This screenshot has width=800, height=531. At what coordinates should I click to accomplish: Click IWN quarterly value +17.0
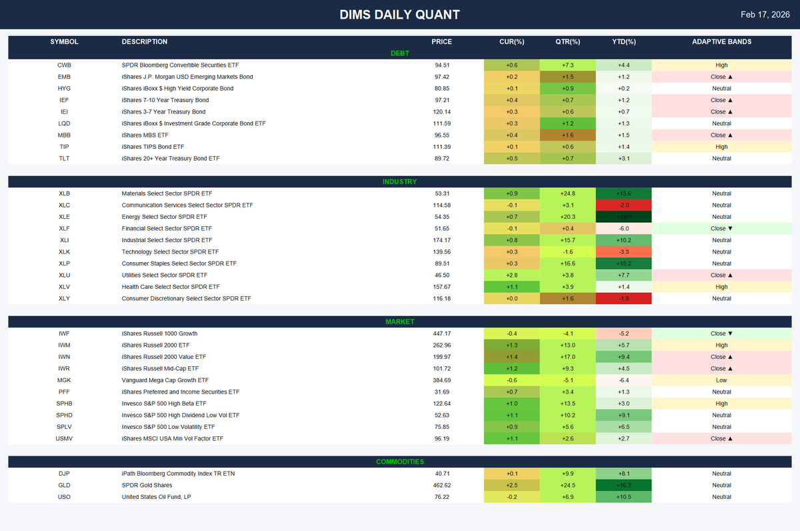(x=568, y=357)
